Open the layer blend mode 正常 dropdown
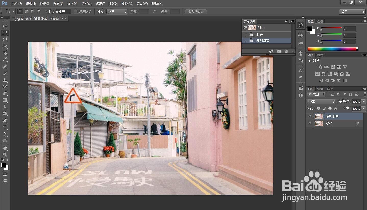The image size is (367, 210). click(321, 102)
